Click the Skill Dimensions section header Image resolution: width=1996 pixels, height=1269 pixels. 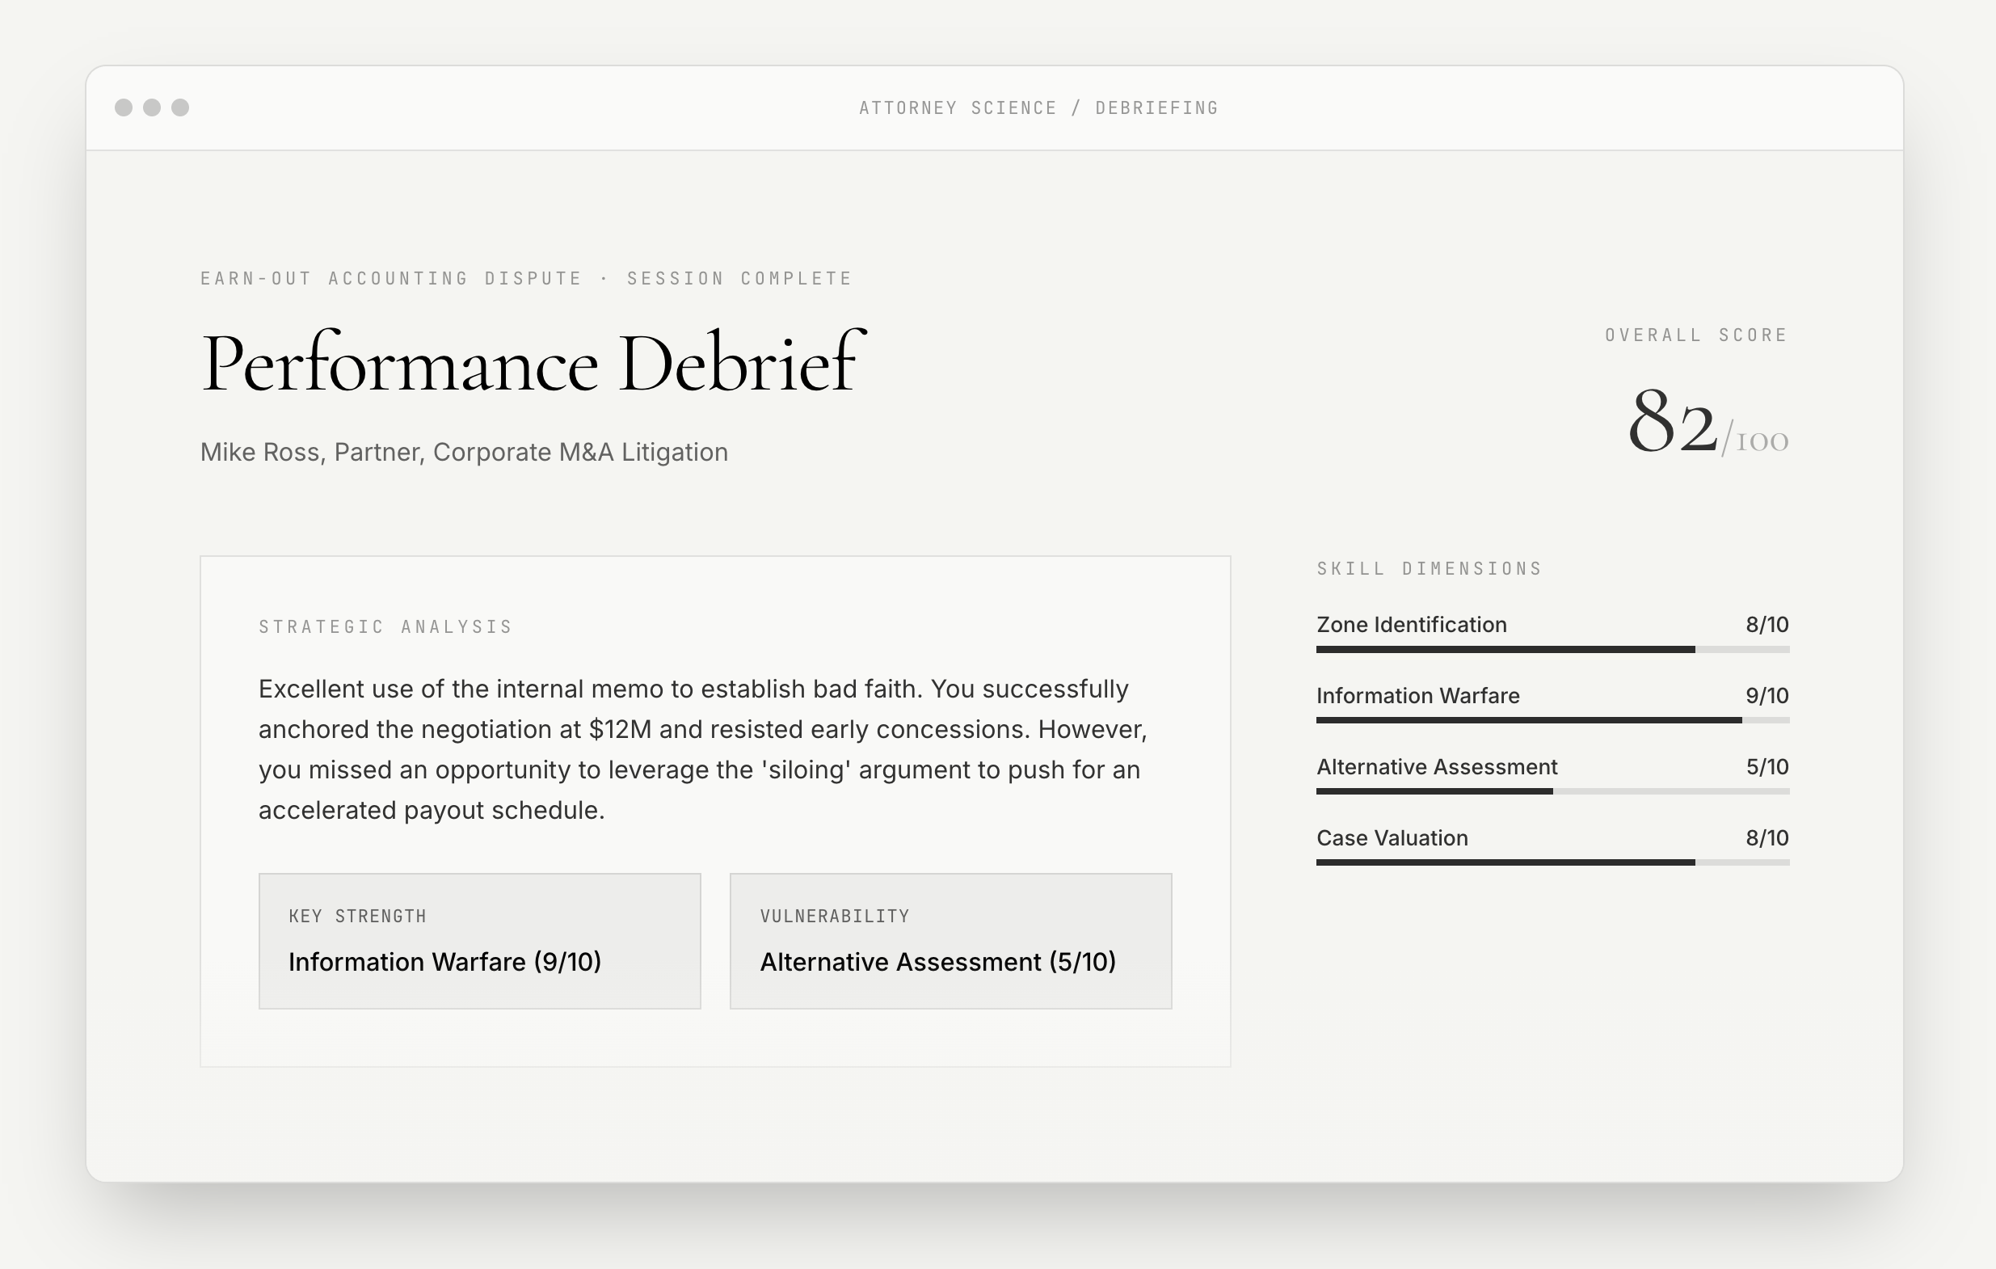[1428, 568]
